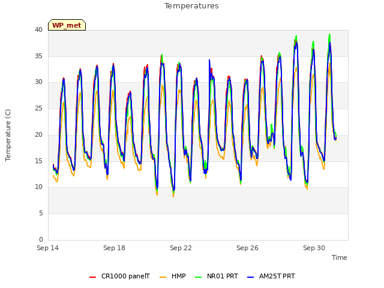Click the 35 y-axis tick label
Viewport: 384px width, 288px height.
(38, 56)
